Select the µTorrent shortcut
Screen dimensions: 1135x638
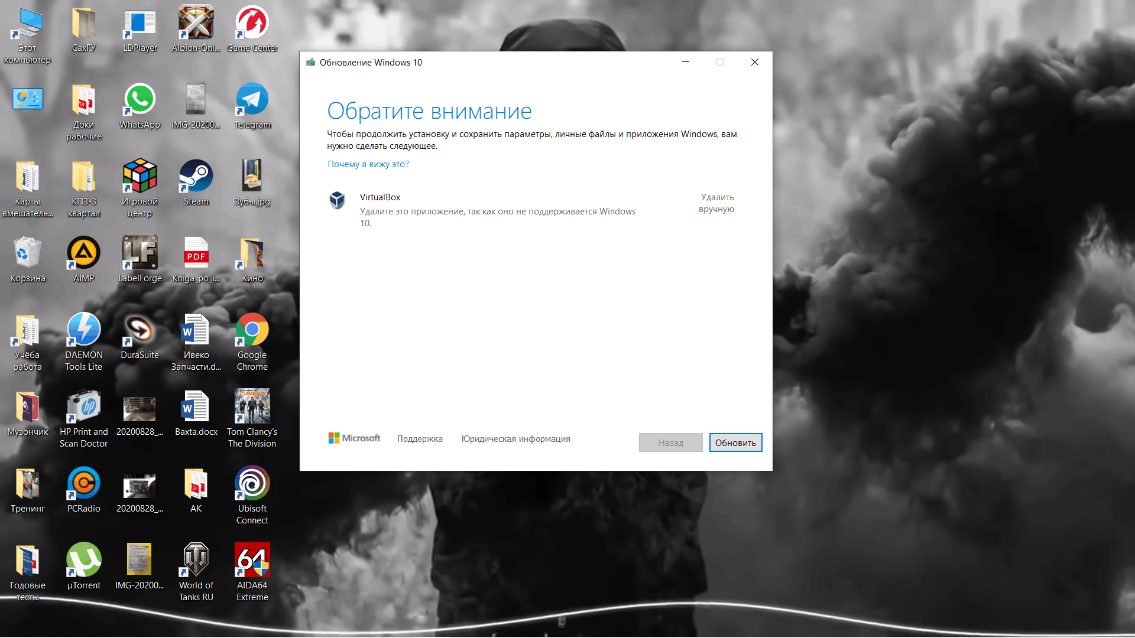pos(83,568)
